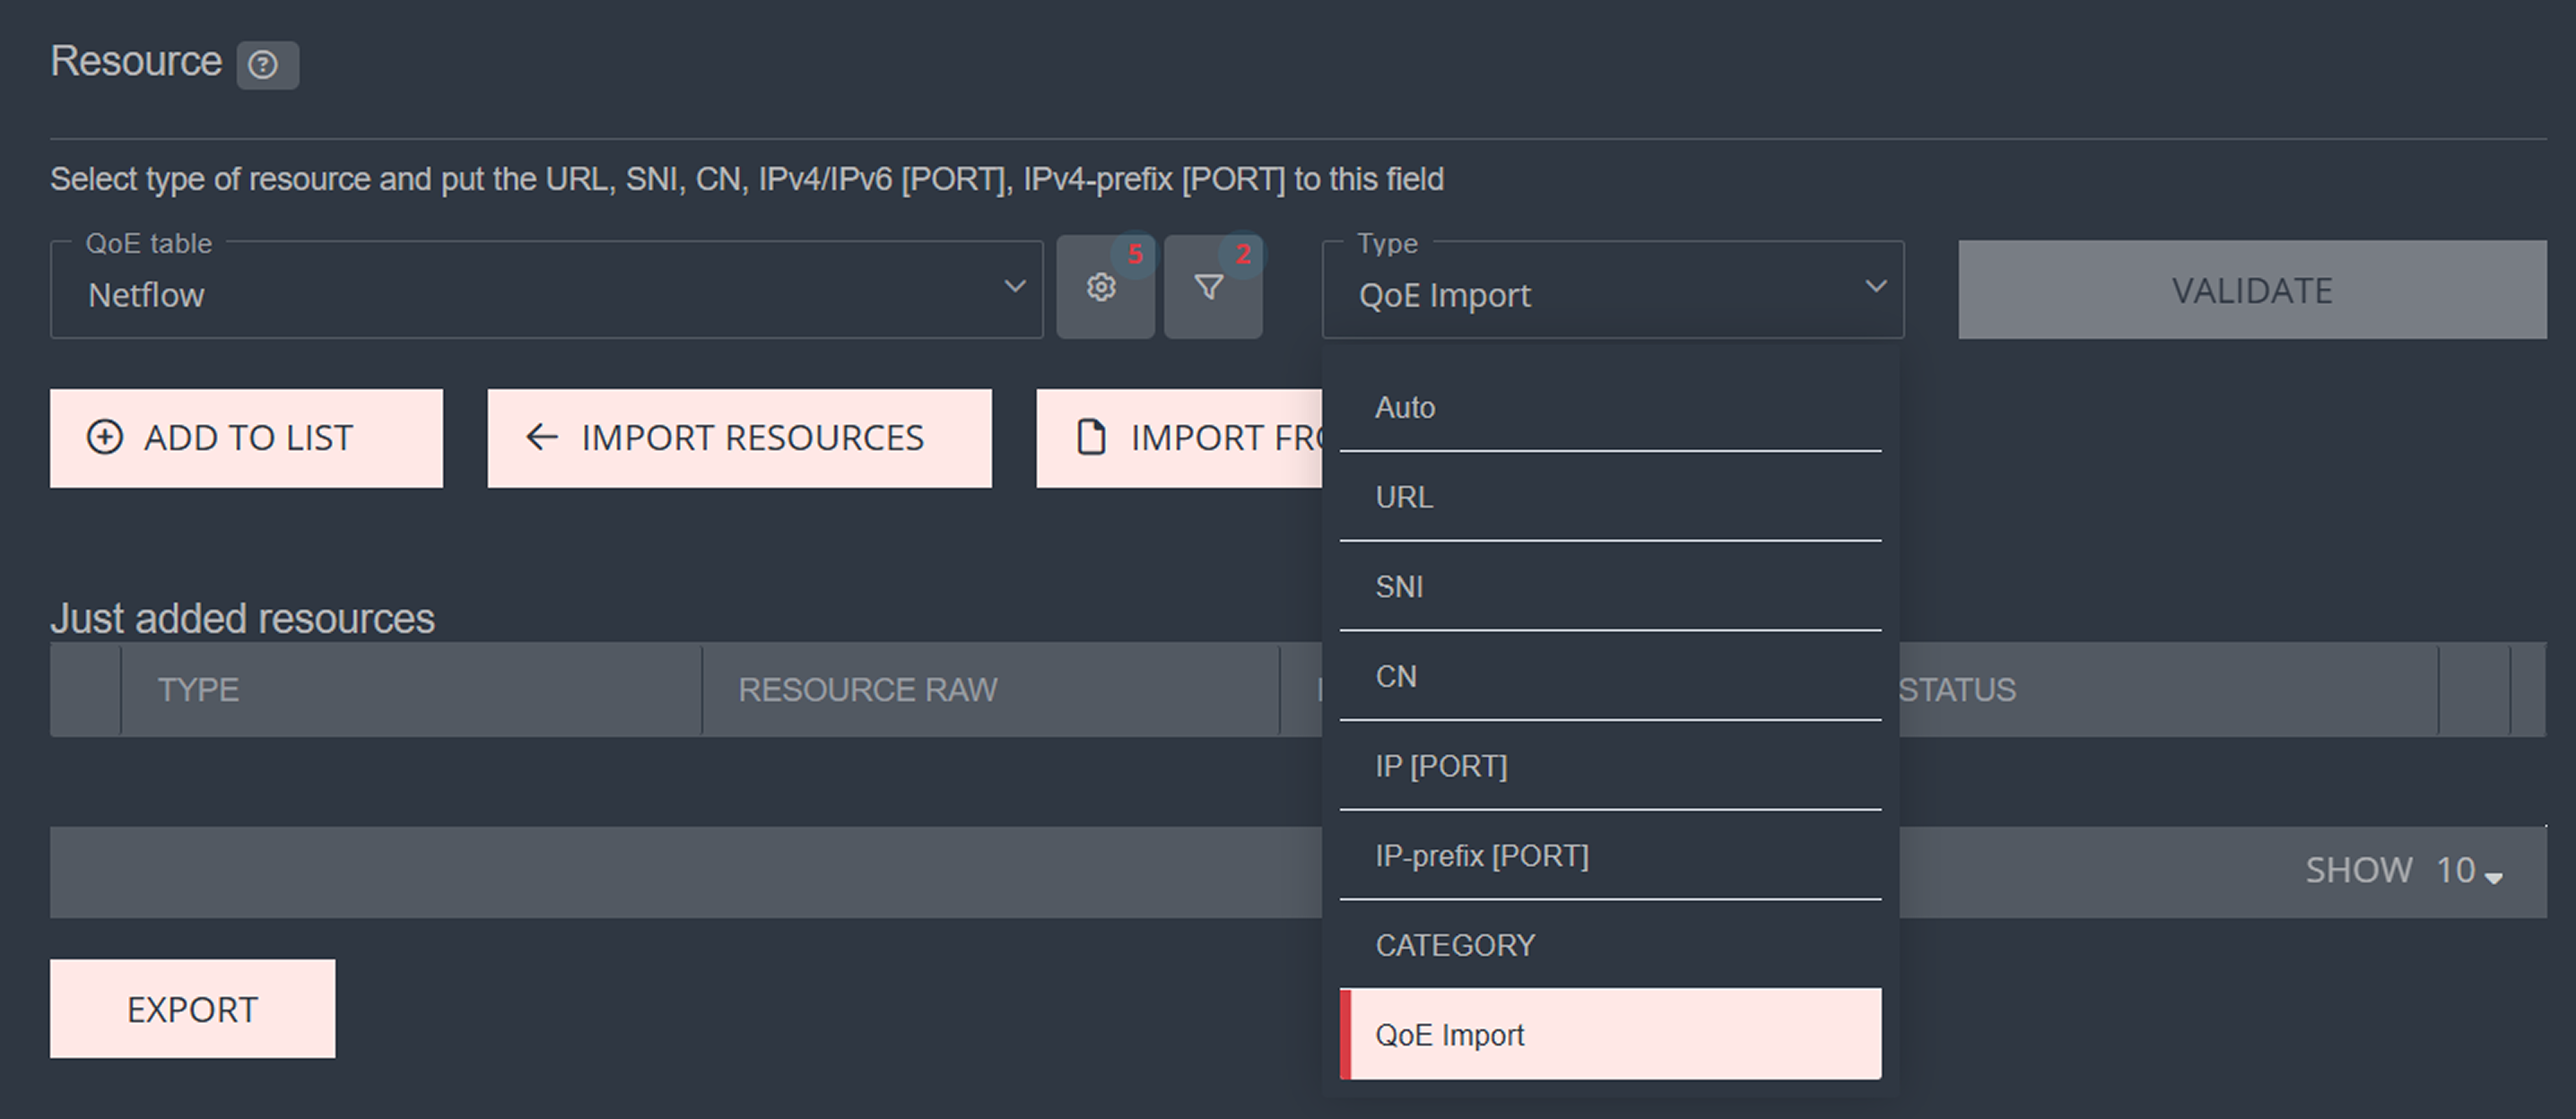Click the Export button
This screenshot has width=2576, height=1119.
193,1009
